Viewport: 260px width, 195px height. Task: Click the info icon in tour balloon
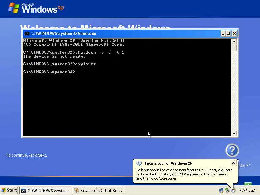[x=139, y=163]
